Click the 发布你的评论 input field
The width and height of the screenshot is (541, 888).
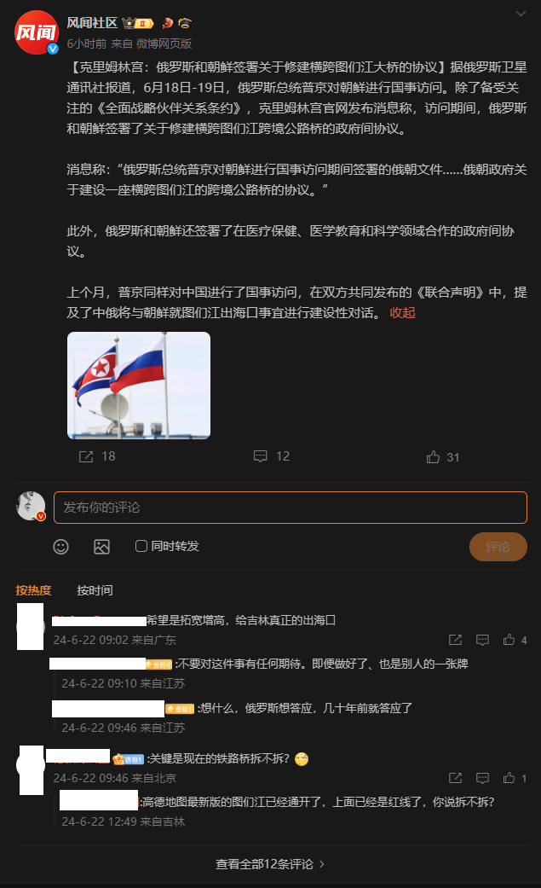(291, 508)
